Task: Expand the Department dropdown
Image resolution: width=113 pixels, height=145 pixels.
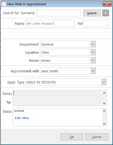Action: tap(93, 44)
